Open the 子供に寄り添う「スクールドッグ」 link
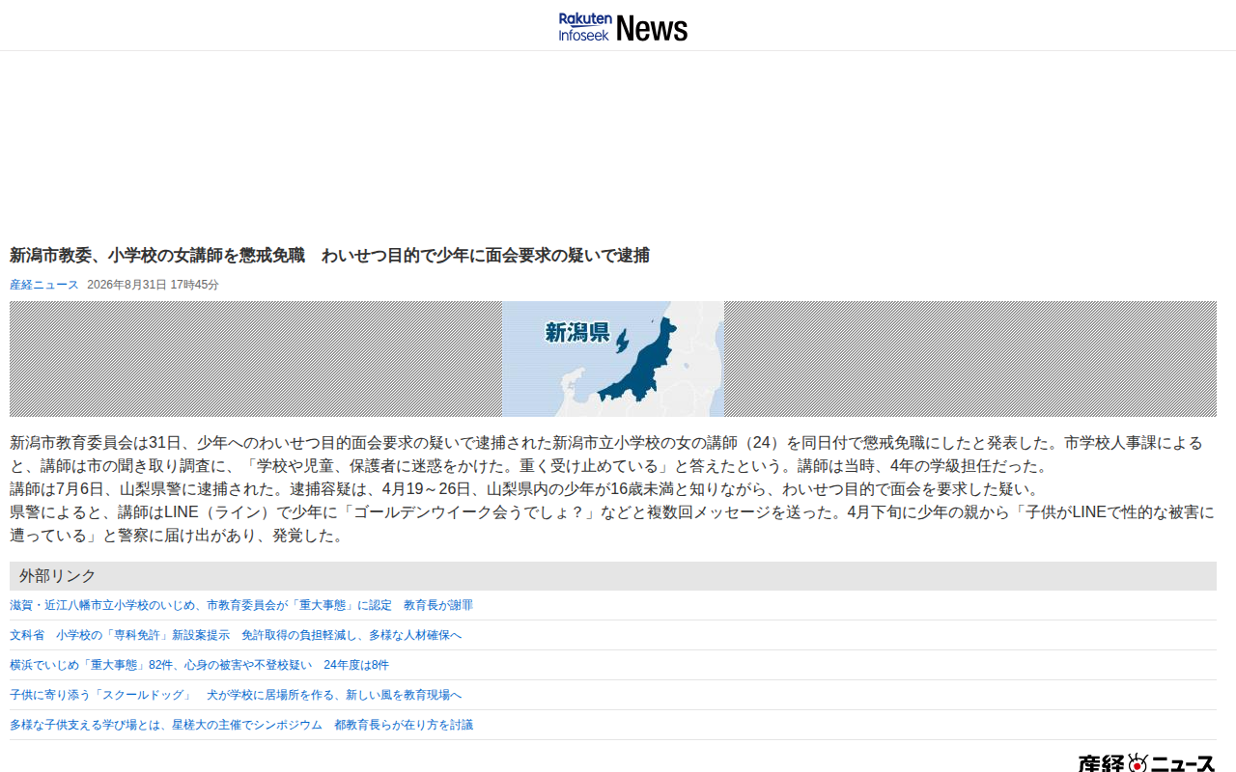Image resolution: width=1236 pixels, height=772 pixels. (236, 695)
